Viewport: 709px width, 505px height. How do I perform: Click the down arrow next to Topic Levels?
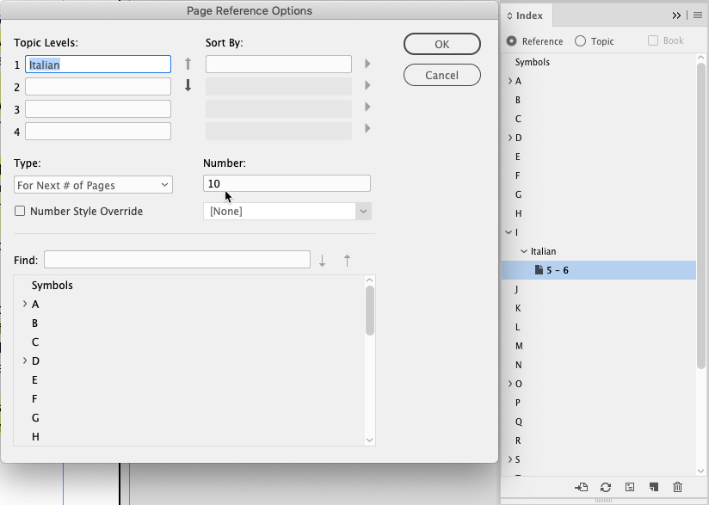click(x=188, y=83)
